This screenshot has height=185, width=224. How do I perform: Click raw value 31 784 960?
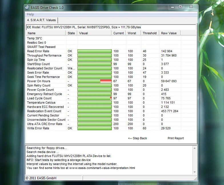pyautogui.click(x=169, y=55)
